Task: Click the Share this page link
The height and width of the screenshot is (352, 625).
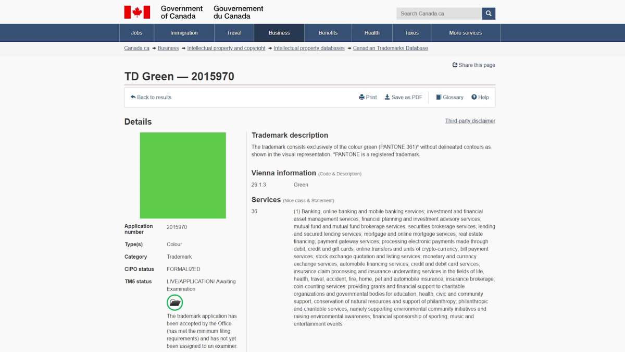Action: click(x=474, y=65)
